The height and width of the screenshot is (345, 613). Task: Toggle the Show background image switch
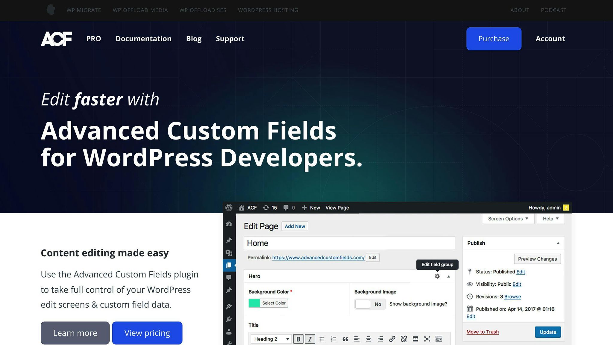[x=370, y=304]
